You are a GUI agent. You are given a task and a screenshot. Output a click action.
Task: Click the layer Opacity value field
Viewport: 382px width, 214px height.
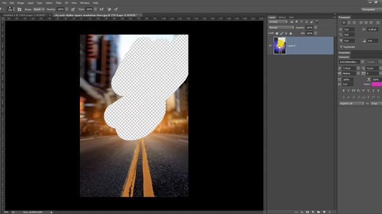pyautogui.click(x=309, y=28)
